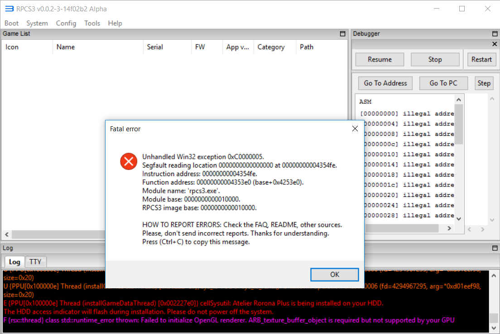Viewport: 500px width, 334px height.
Task: Click Log panel scroll down arrow
Action: point(494,328)
